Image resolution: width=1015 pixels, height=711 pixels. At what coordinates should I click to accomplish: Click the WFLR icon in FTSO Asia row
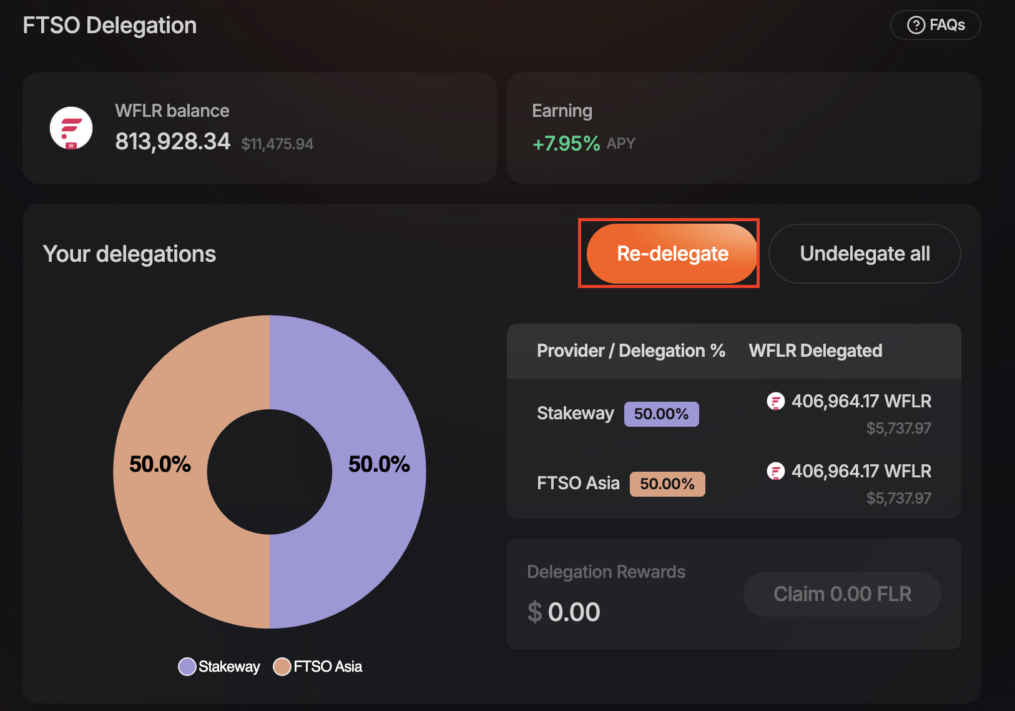(775, 471)
